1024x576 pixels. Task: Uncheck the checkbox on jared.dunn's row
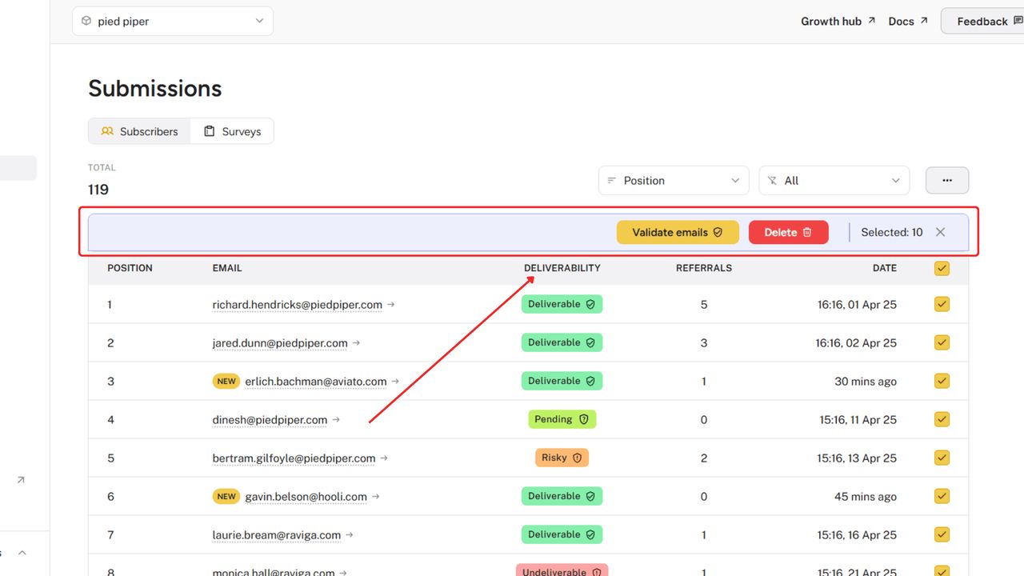pyautogui.click(x=942, y=342)
